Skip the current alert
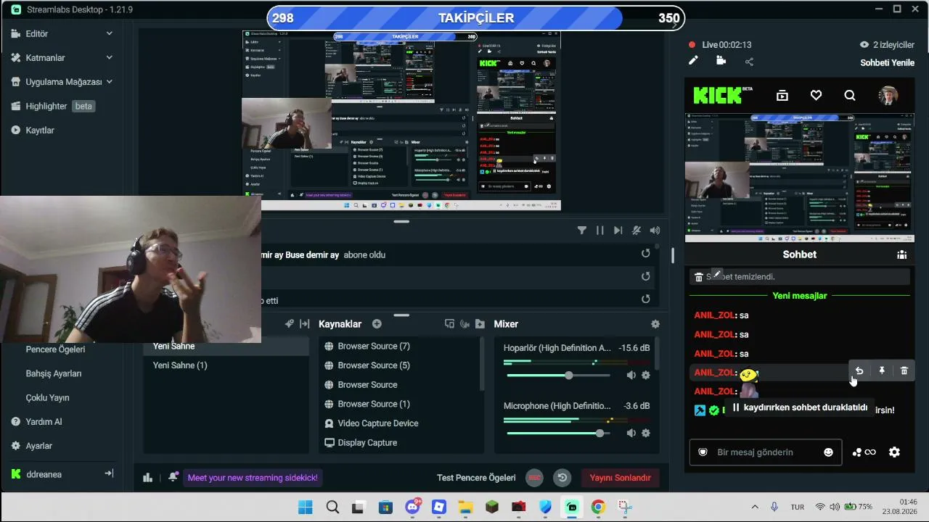 pos(618,231)
